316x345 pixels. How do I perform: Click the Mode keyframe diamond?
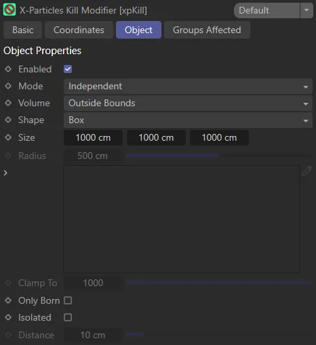pos(8,86)
